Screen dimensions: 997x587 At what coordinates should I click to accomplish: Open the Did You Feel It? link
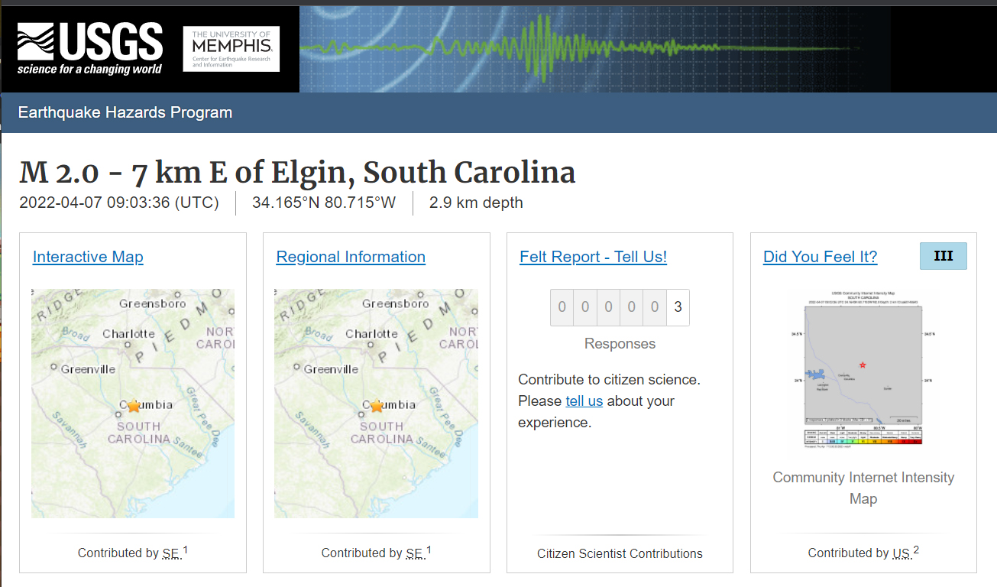[x=820, y=257]
